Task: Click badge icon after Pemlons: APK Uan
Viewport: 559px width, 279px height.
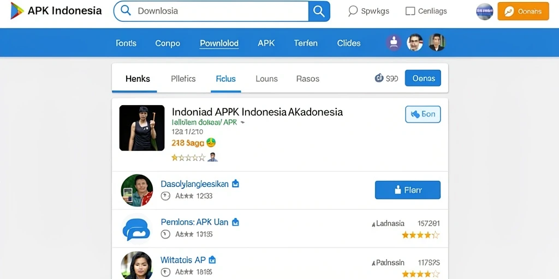Action: coord(235,222)
